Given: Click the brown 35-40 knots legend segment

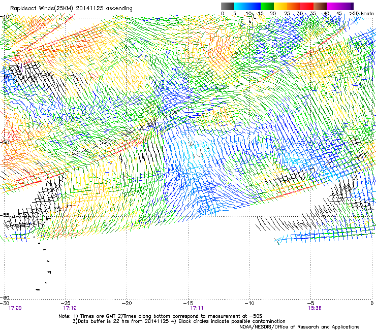Looking at the screenshot, I should [320, 6].
